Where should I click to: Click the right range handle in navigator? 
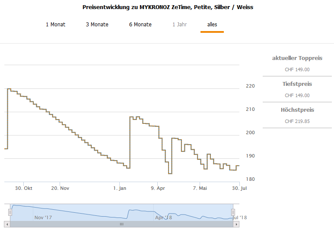(233, 212)
